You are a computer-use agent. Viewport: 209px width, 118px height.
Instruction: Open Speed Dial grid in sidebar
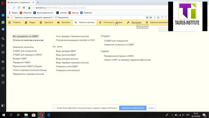[3, 62]
